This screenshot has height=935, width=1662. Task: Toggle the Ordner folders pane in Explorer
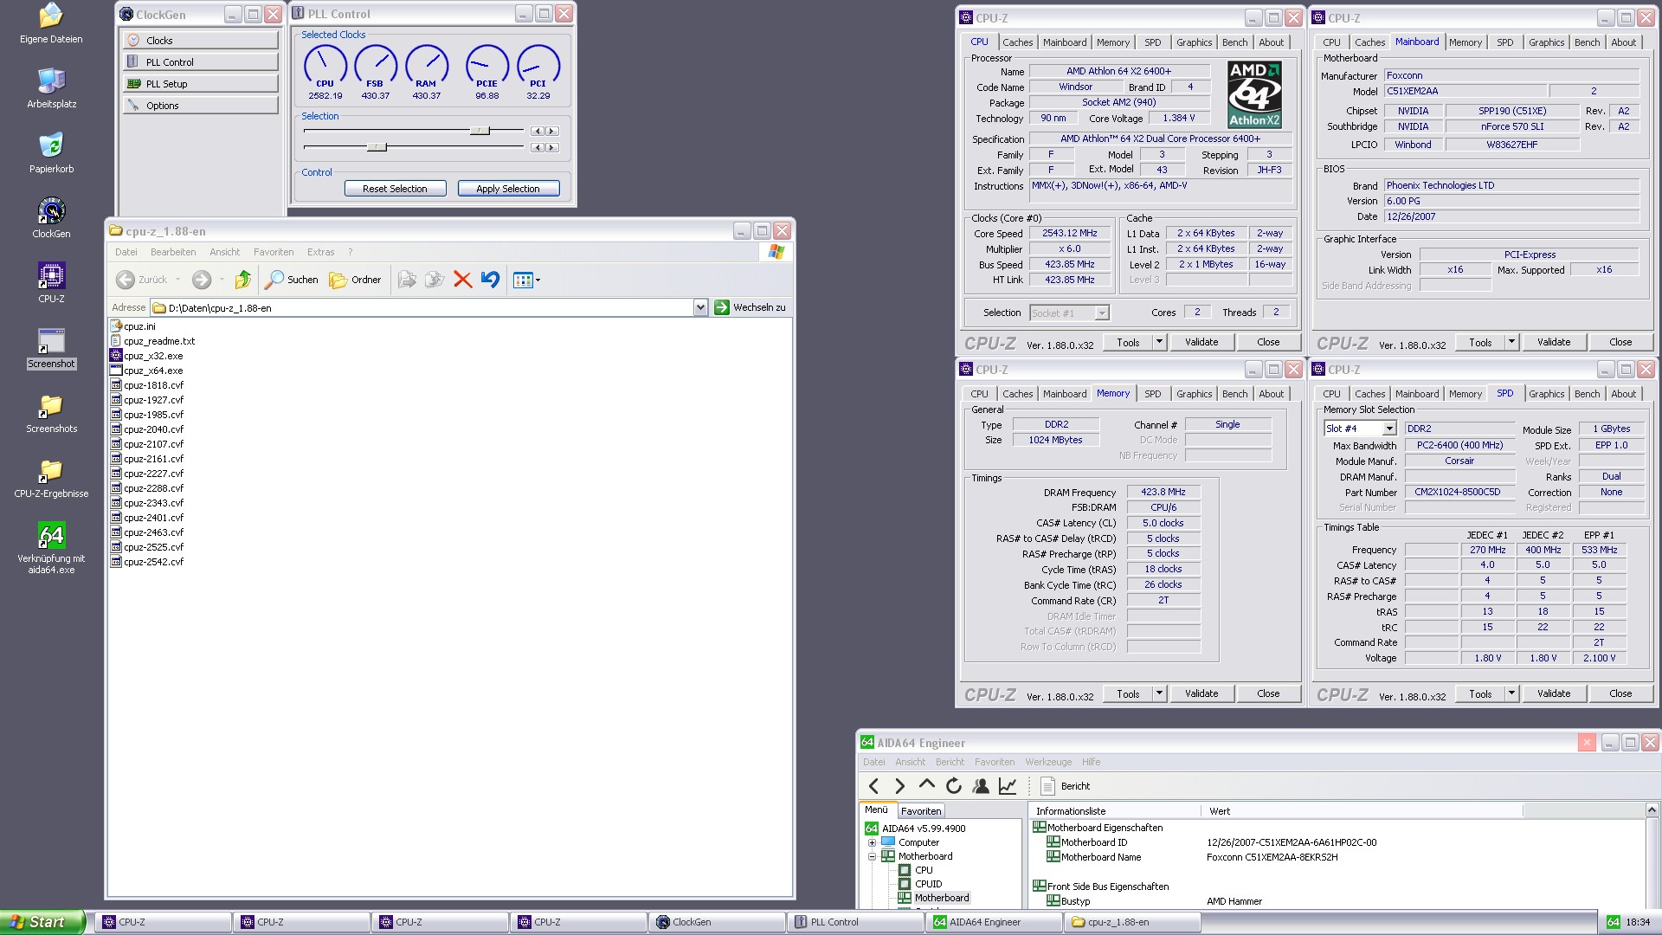(355, 280)
